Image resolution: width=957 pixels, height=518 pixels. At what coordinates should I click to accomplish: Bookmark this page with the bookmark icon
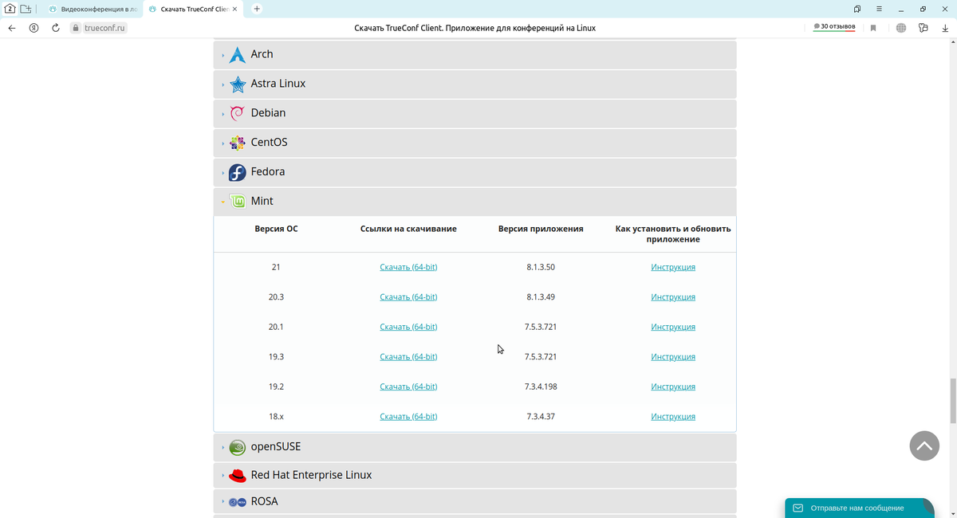pyautogui.click(x=873, y=28)
